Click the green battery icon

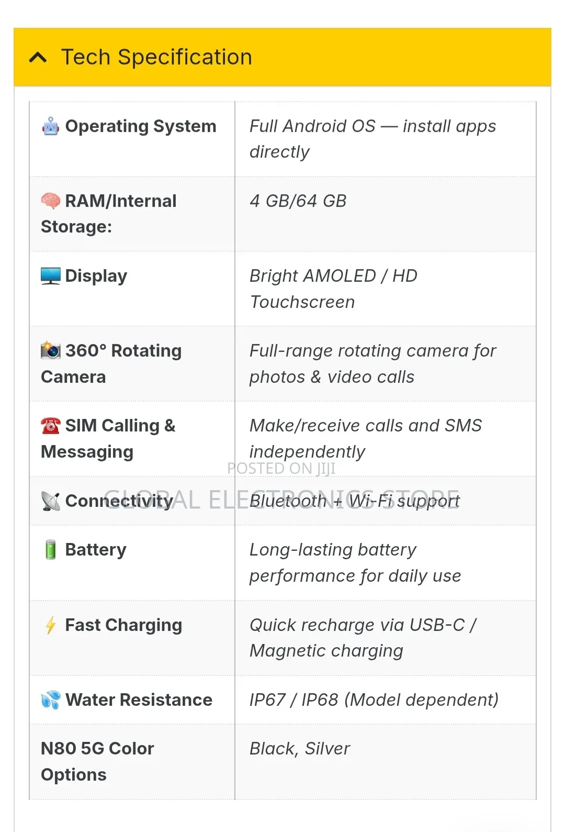[x=51, y=550]
